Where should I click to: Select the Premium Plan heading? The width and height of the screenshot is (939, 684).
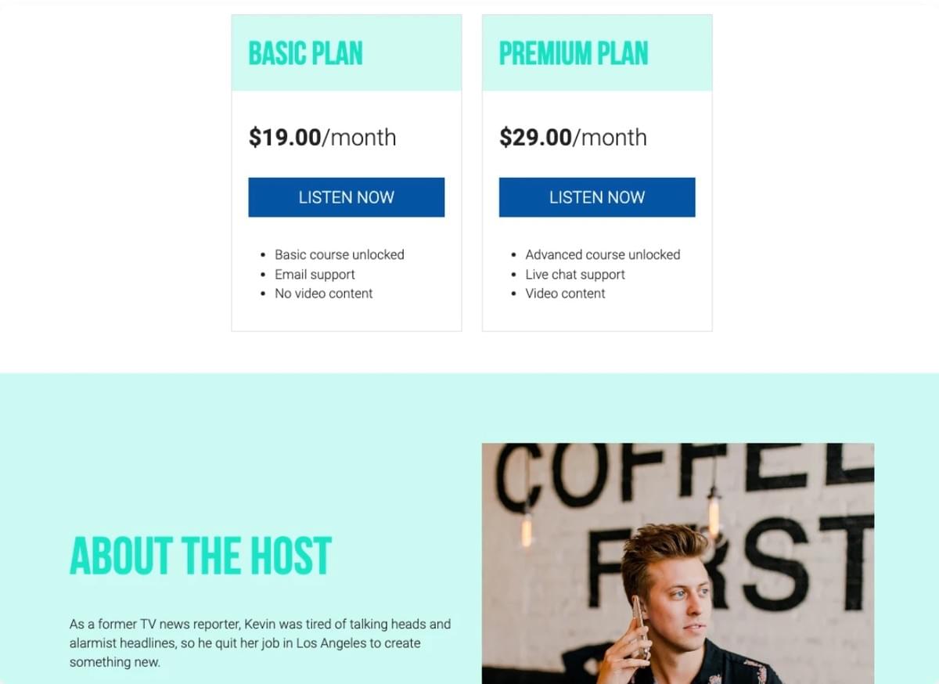pos(574,54)
